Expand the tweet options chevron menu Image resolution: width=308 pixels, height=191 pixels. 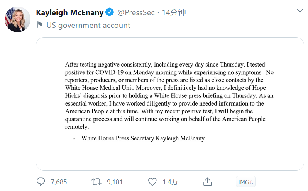(x=300, y=11)
